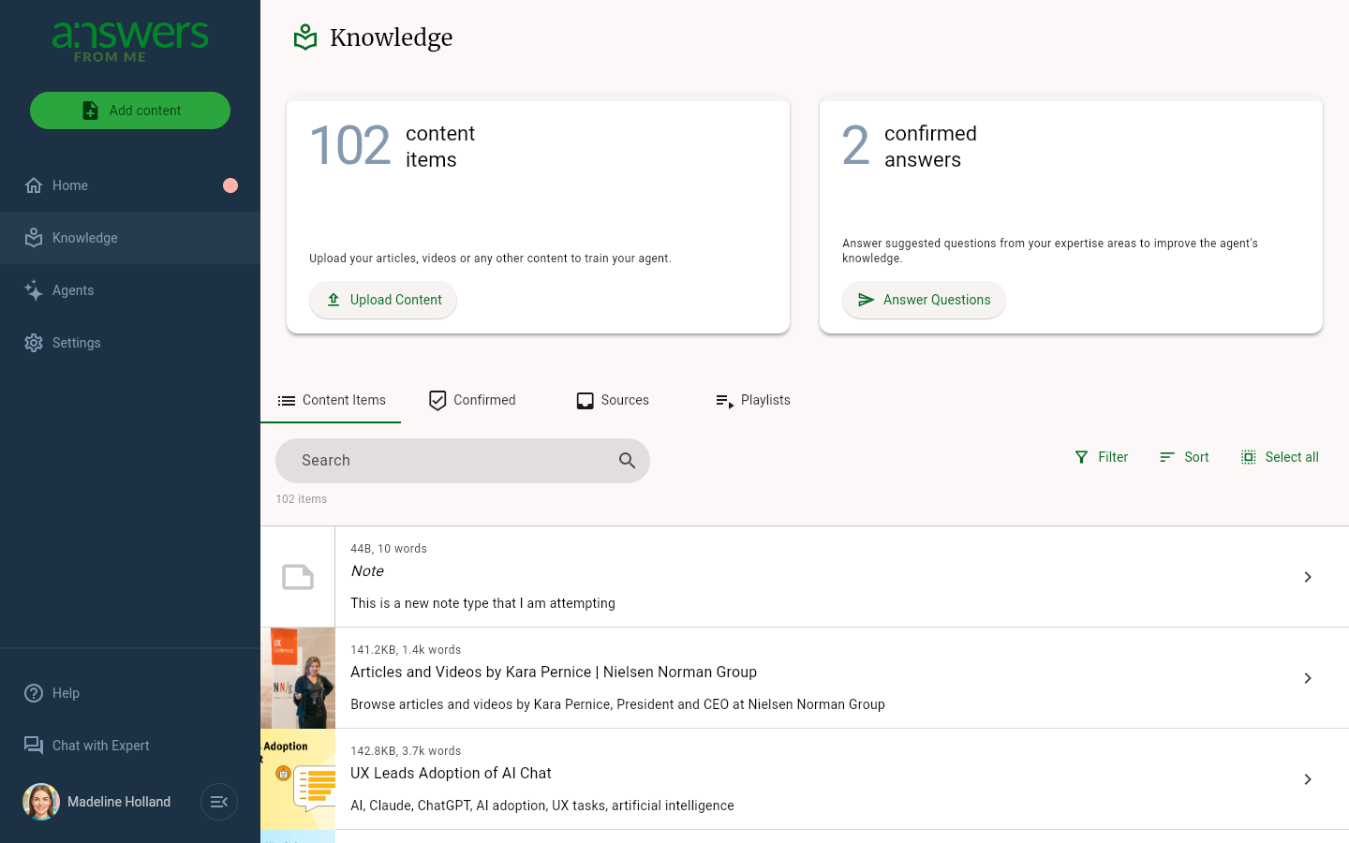Screen dimensions: 1349x843
Task: Switch to the Content Items tab
Action: coord(331,400)
